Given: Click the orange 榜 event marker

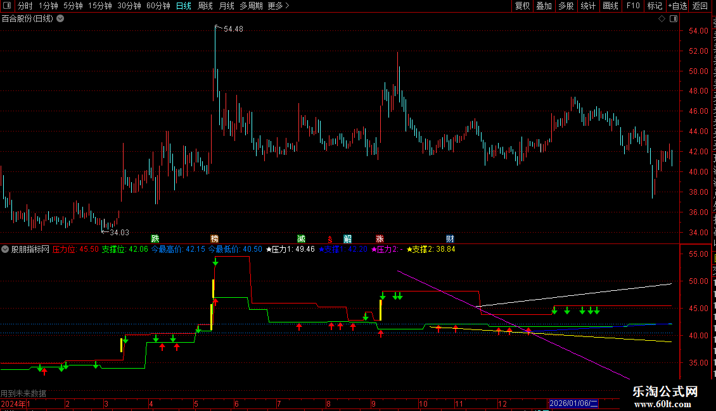Looking at the screenshot, I should coord(215,239).
